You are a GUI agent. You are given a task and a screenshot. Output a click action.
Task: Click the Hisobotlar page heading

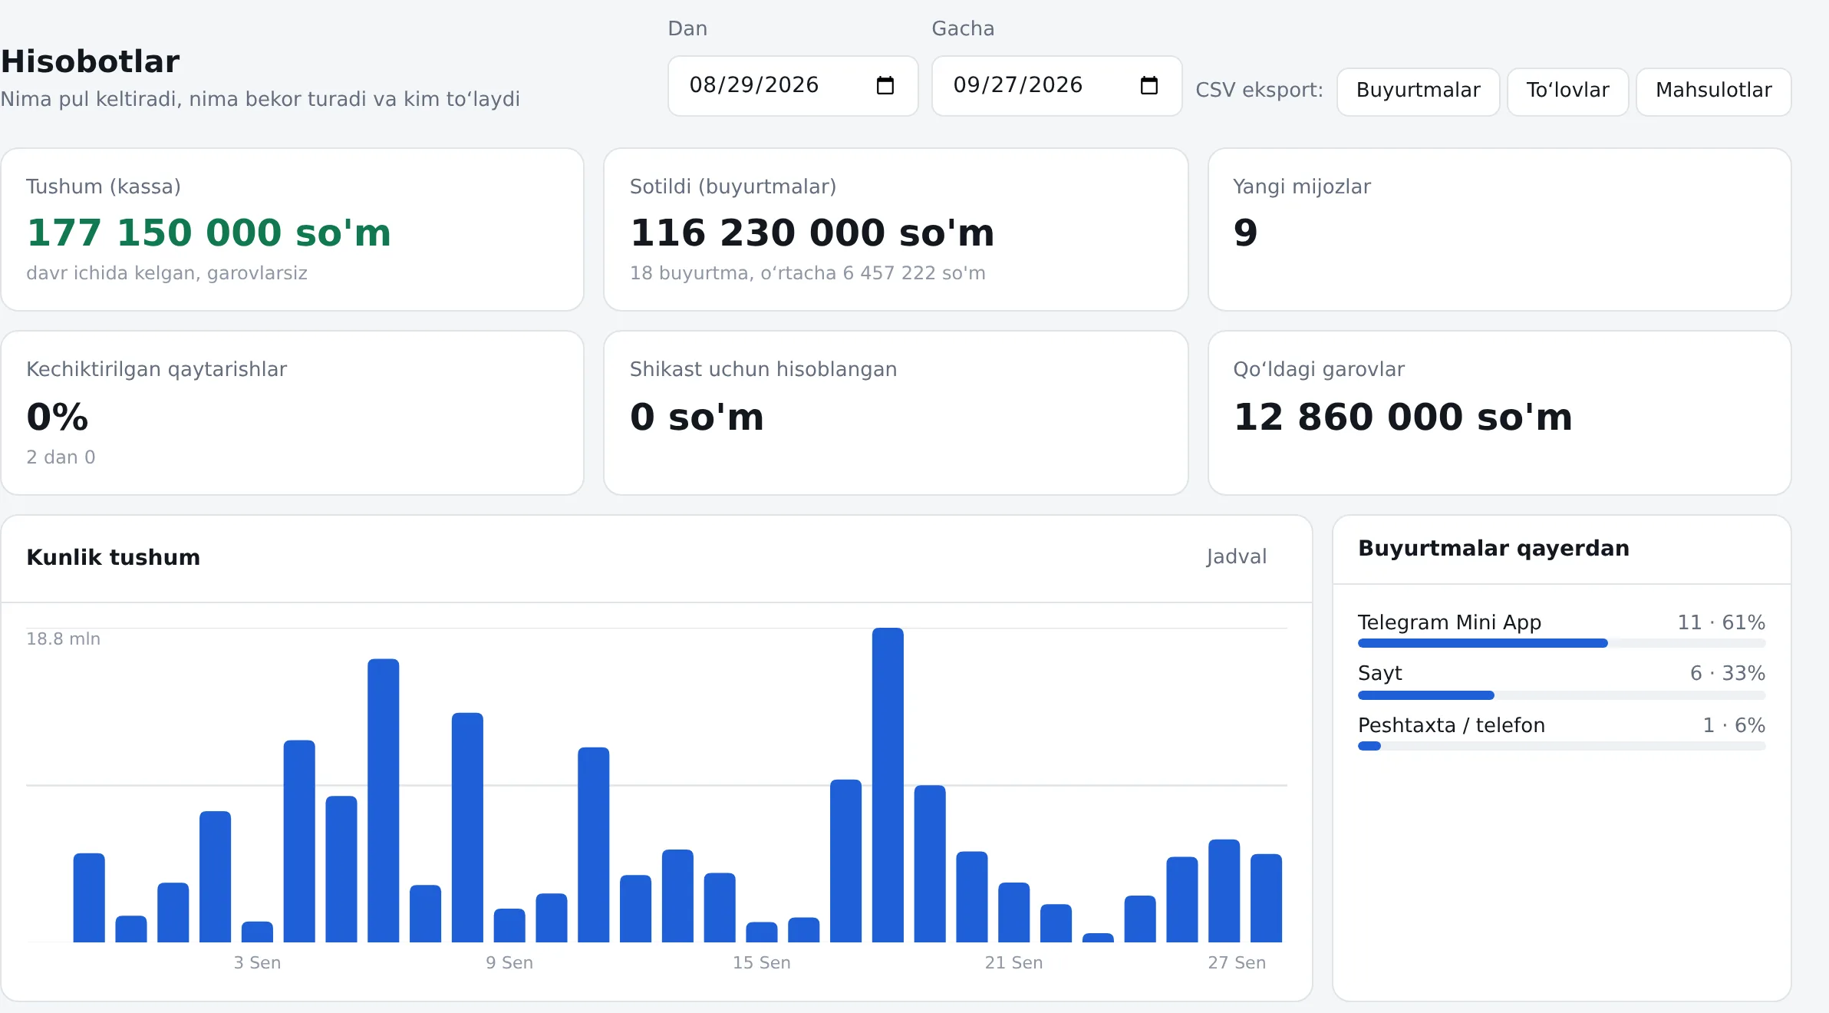pyautogui.click(x=90, y=61)
